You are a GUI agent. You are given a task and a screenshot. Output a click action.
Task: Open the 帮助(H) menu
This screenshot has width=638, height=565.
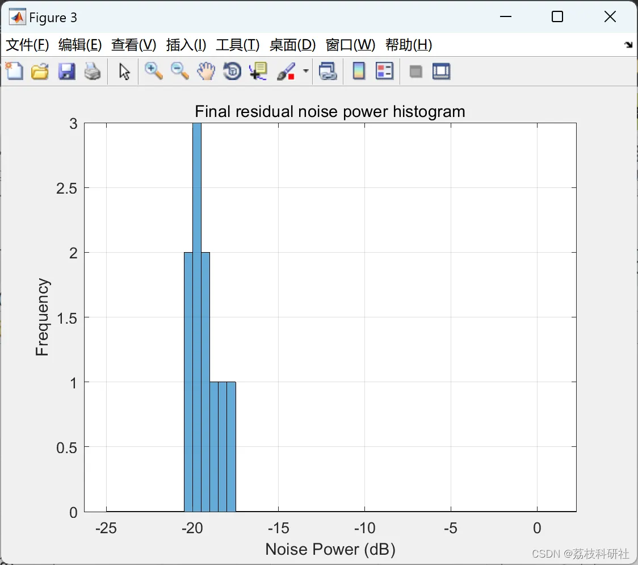click(409, 45)
